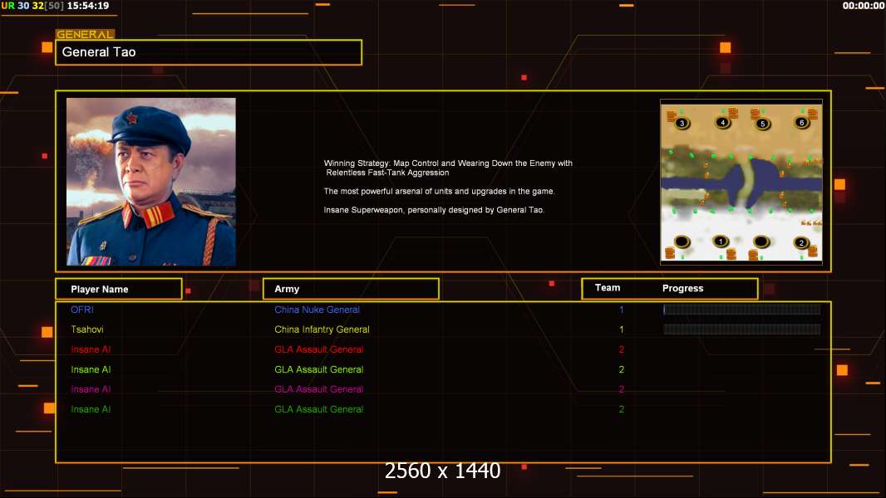
Task: Click China Infantry General army entry
Action: tap(322, 330)
